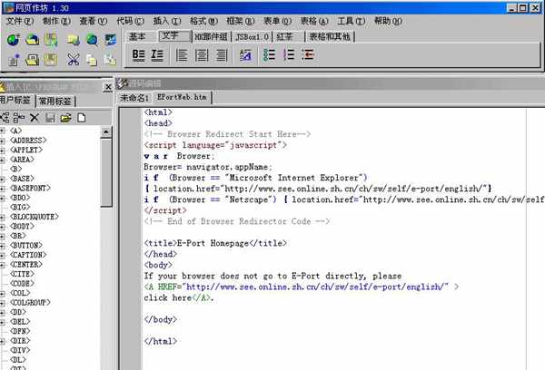545x370 pixels.
Task: Click the new web page globe icon
Action: click(14, 40)
